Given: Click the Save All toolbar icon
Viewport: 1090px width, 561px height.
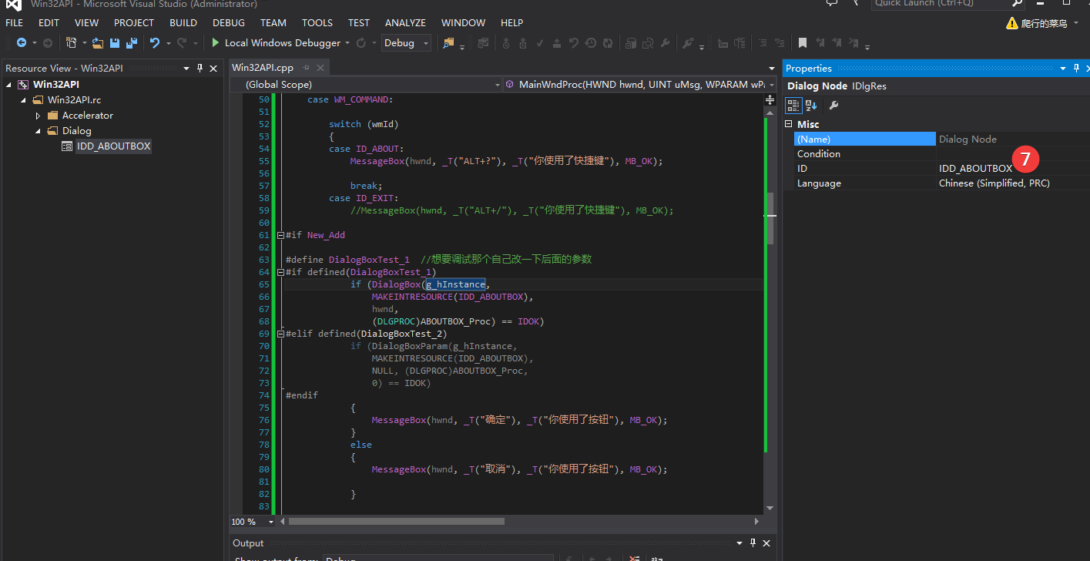Looking at the screenshot, I should click(131, 43).
